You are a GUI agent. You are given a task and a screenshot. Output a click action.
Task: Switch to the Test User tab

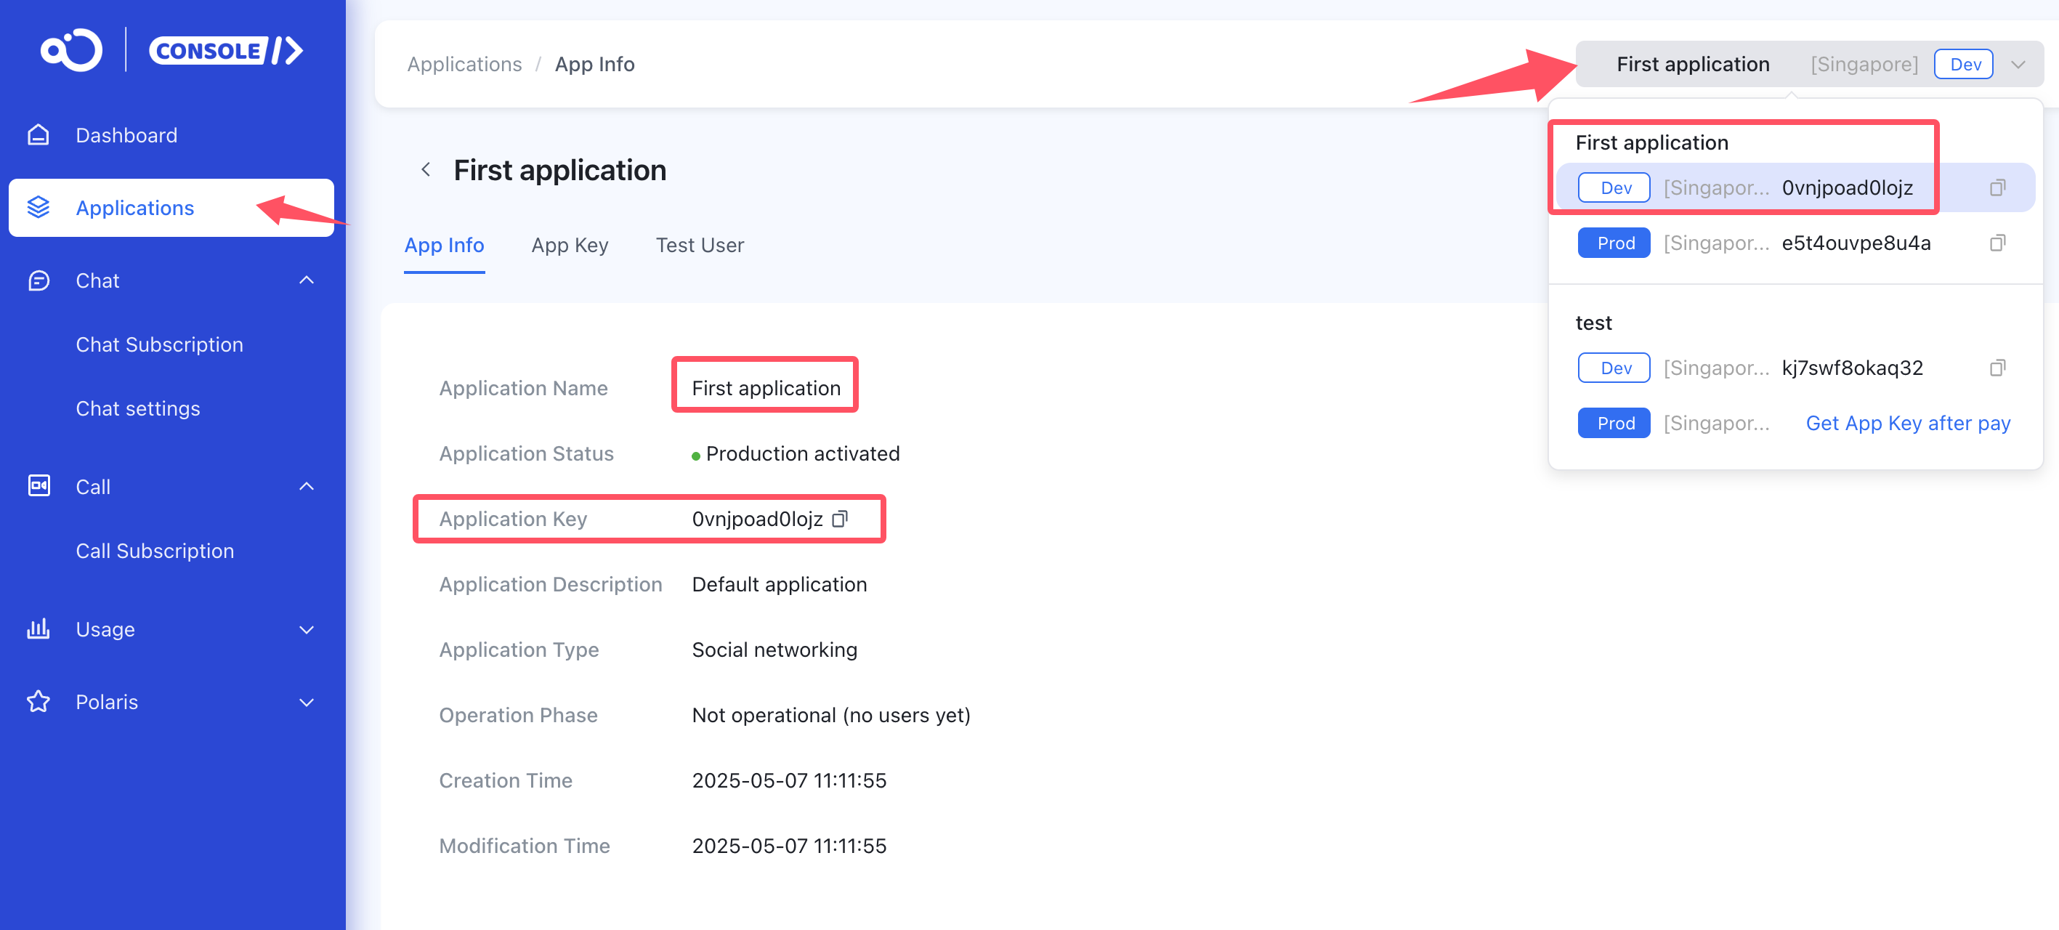click(x=700, y=246)
